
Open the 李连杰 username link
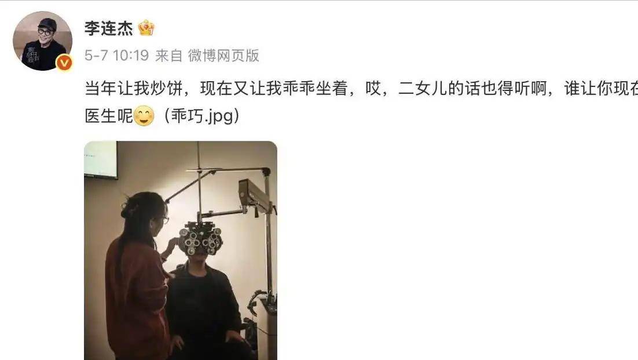point(109,28)
